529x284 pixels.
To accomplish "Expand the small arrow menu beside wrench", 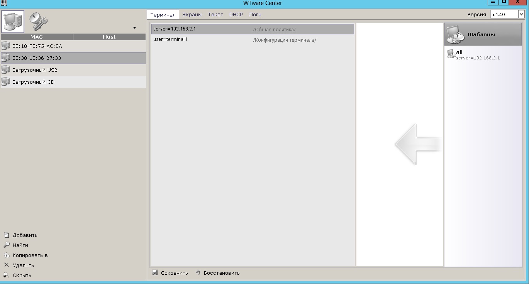I will pos(134,28).
